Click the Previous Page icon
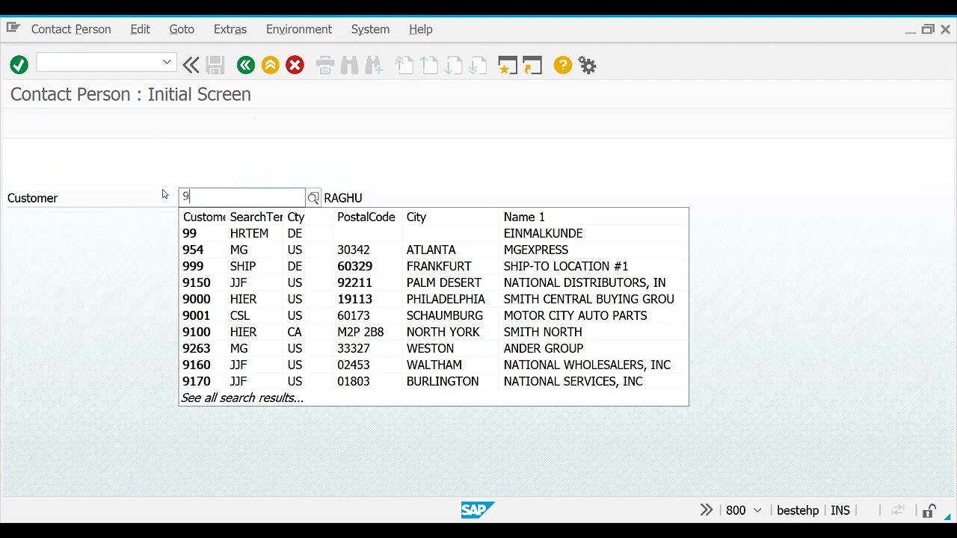This screenshot has height=538, width=957. (x=429, y=65)
